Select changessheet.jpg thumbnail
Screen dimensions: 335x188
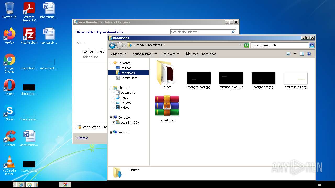199,80
